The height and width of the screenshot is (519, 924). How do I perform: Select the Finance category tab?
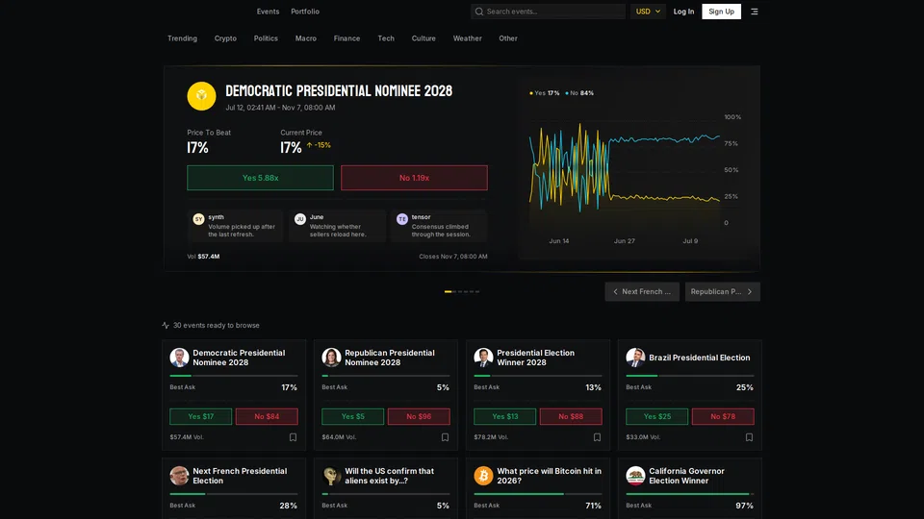coord(346,38)
